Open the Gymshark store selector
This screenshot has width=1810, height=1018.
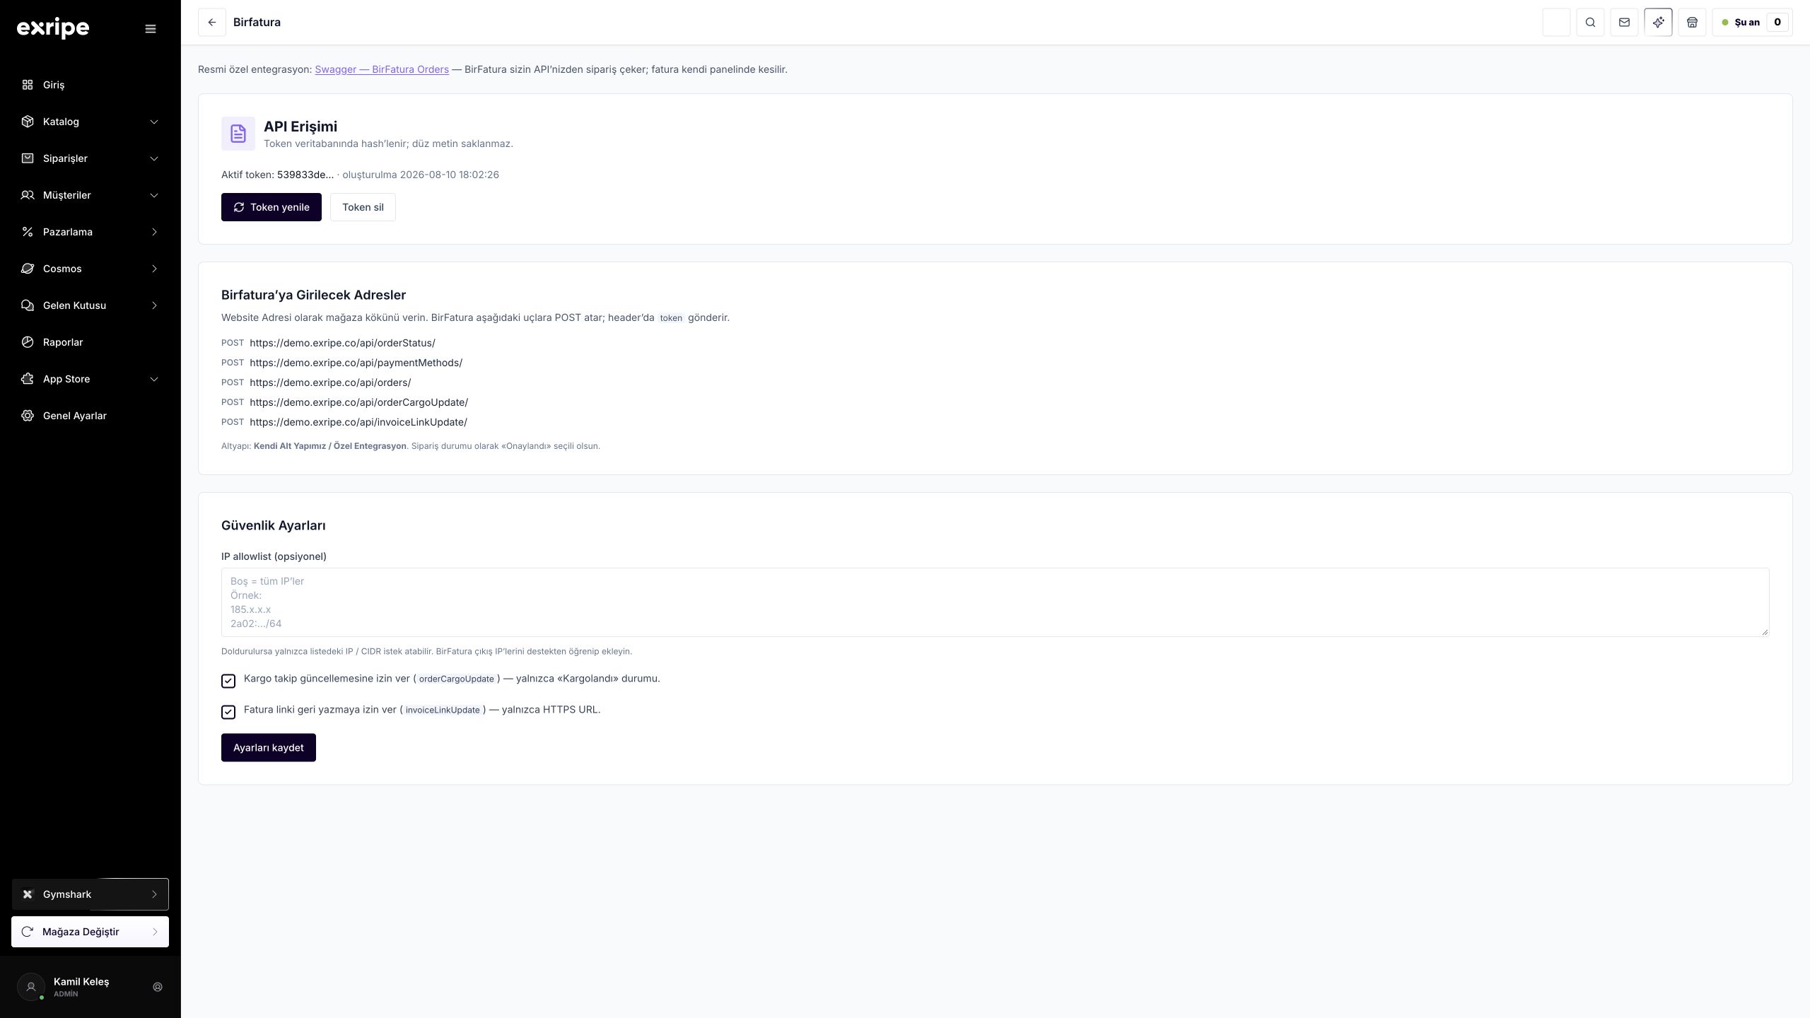(x=90, y=894)
